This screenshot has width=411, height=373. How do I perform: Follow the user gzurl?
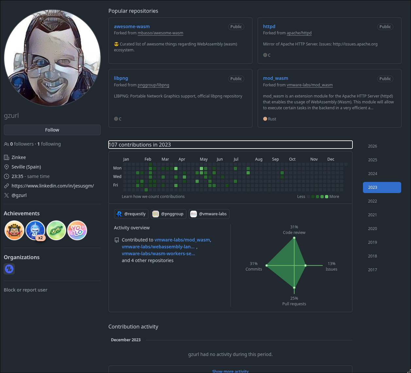pyautogui.click(x=52, y=130)
